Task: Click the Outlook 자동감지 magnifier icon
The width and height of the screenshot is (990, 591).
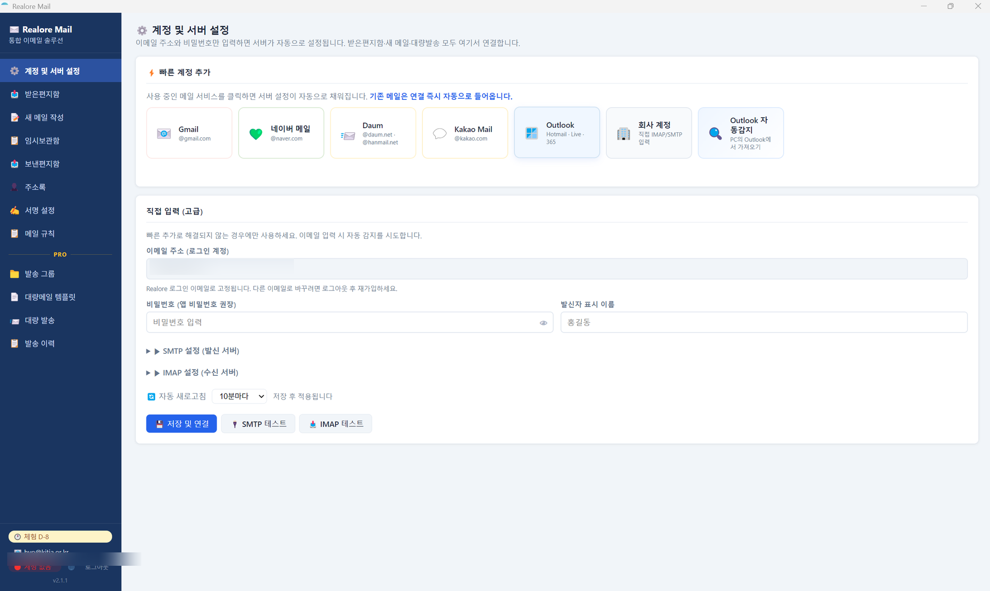Action: pyautogui.click(x=715, y=133)
